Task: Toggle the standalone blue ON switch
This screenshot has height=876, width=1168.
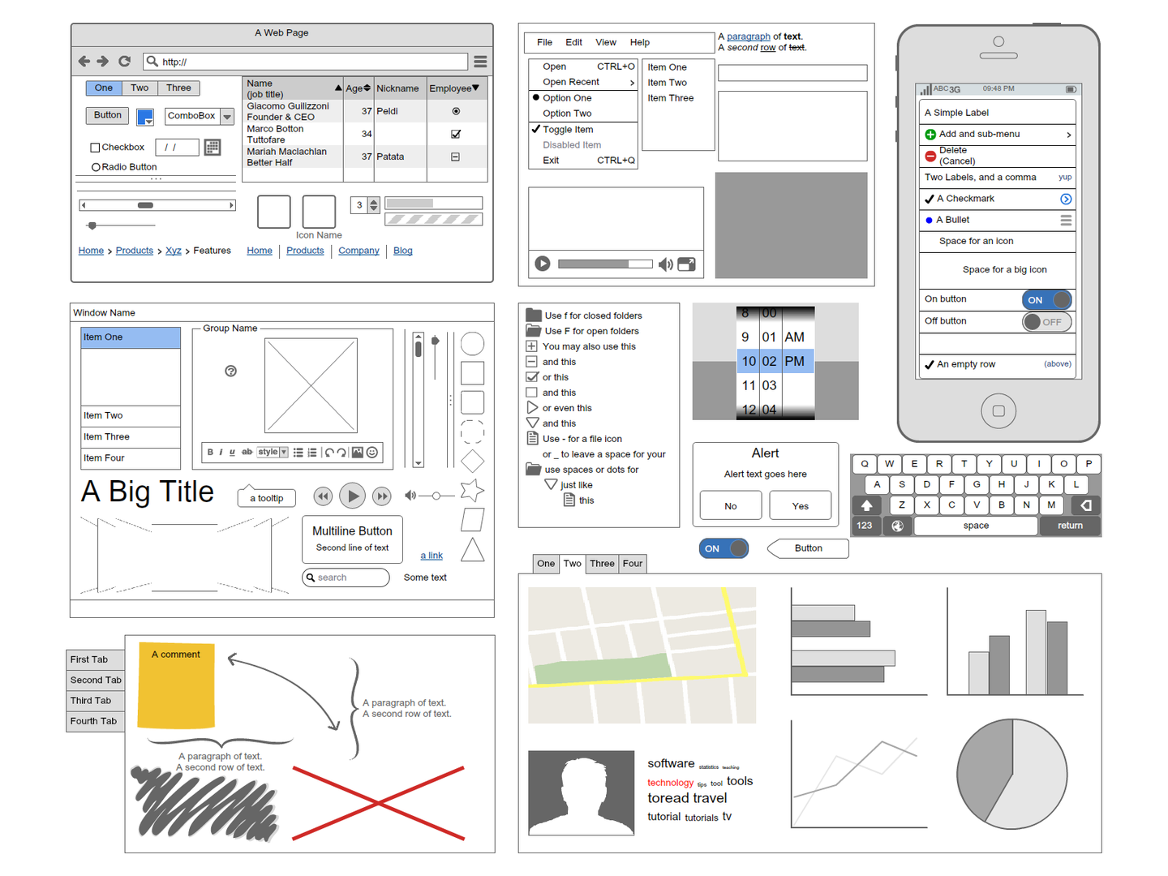Action: [724, 548]
